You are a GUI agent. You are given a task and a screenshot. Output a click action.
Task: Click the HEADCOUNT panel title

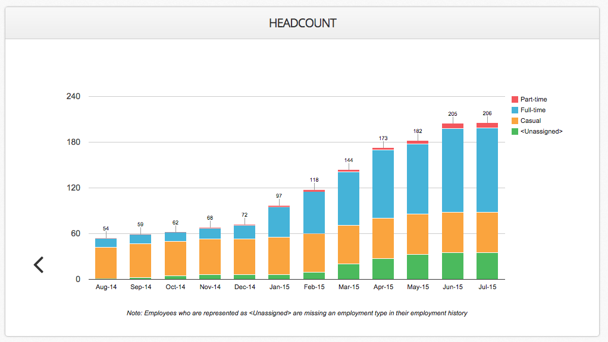point(303,23)
